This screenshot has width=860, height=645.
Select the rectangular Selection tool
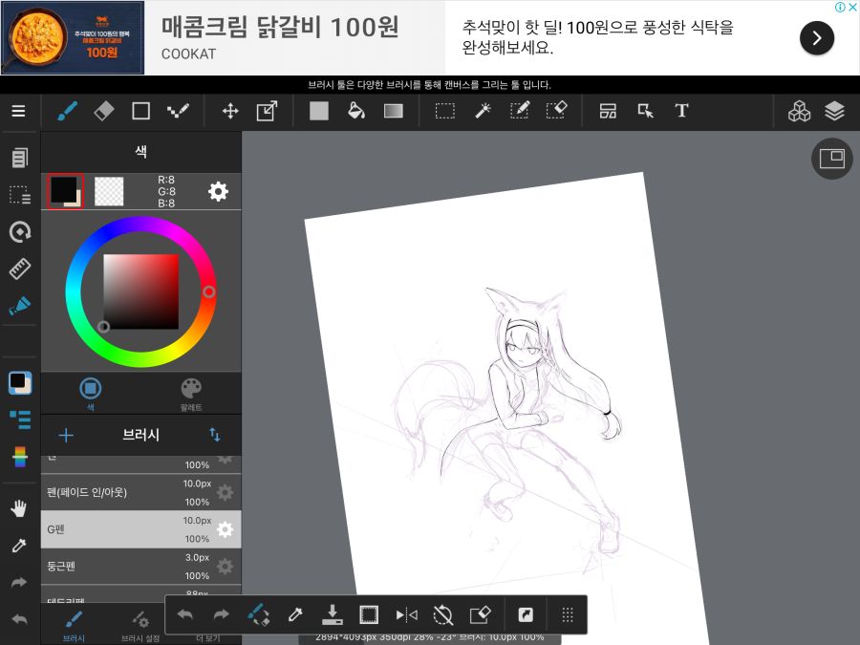coord(444,112)
